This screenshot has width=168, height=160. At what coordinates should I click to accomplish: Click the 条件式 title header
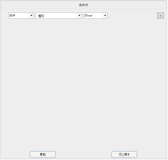[x=83, y=5]
